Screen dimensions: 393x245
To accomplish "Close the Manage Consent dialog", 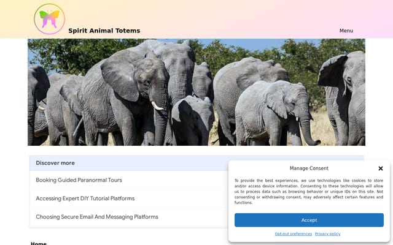I will point(381,168).
